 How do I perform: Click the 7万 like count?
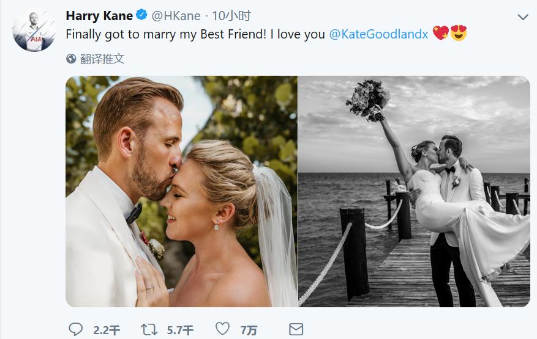[x=249, y=330]
